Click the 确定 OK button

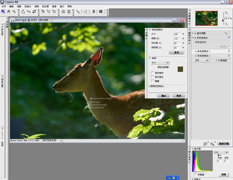pyautogui.click(x=163, y=96)
